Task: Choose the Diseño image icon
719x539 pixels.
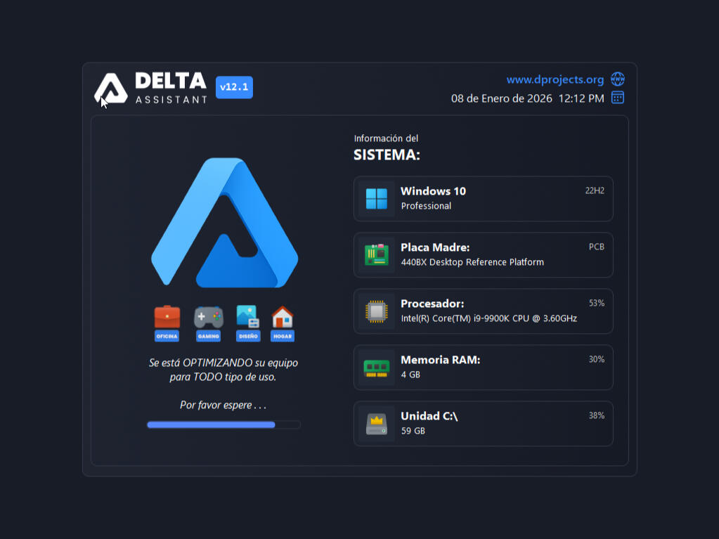Action: (x=248, y=318)
